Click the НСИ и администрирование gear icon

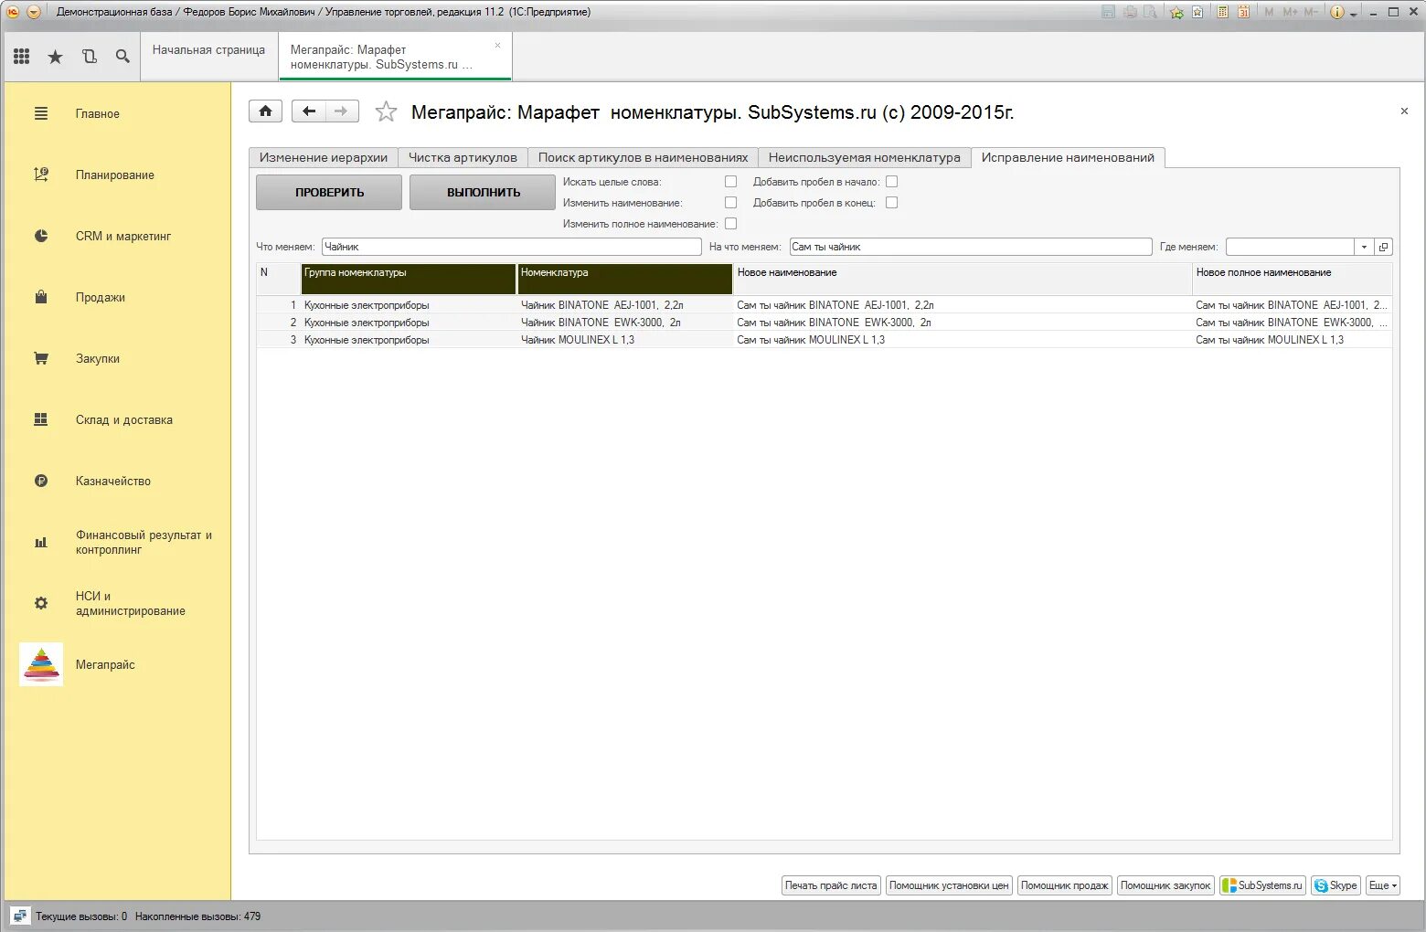coord(41,603)
